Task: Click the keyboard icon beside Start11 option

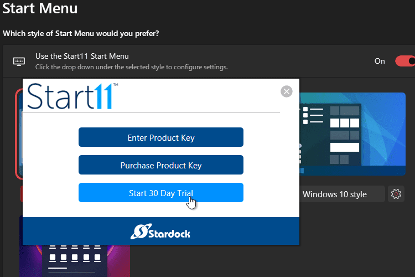Action: 19,61
